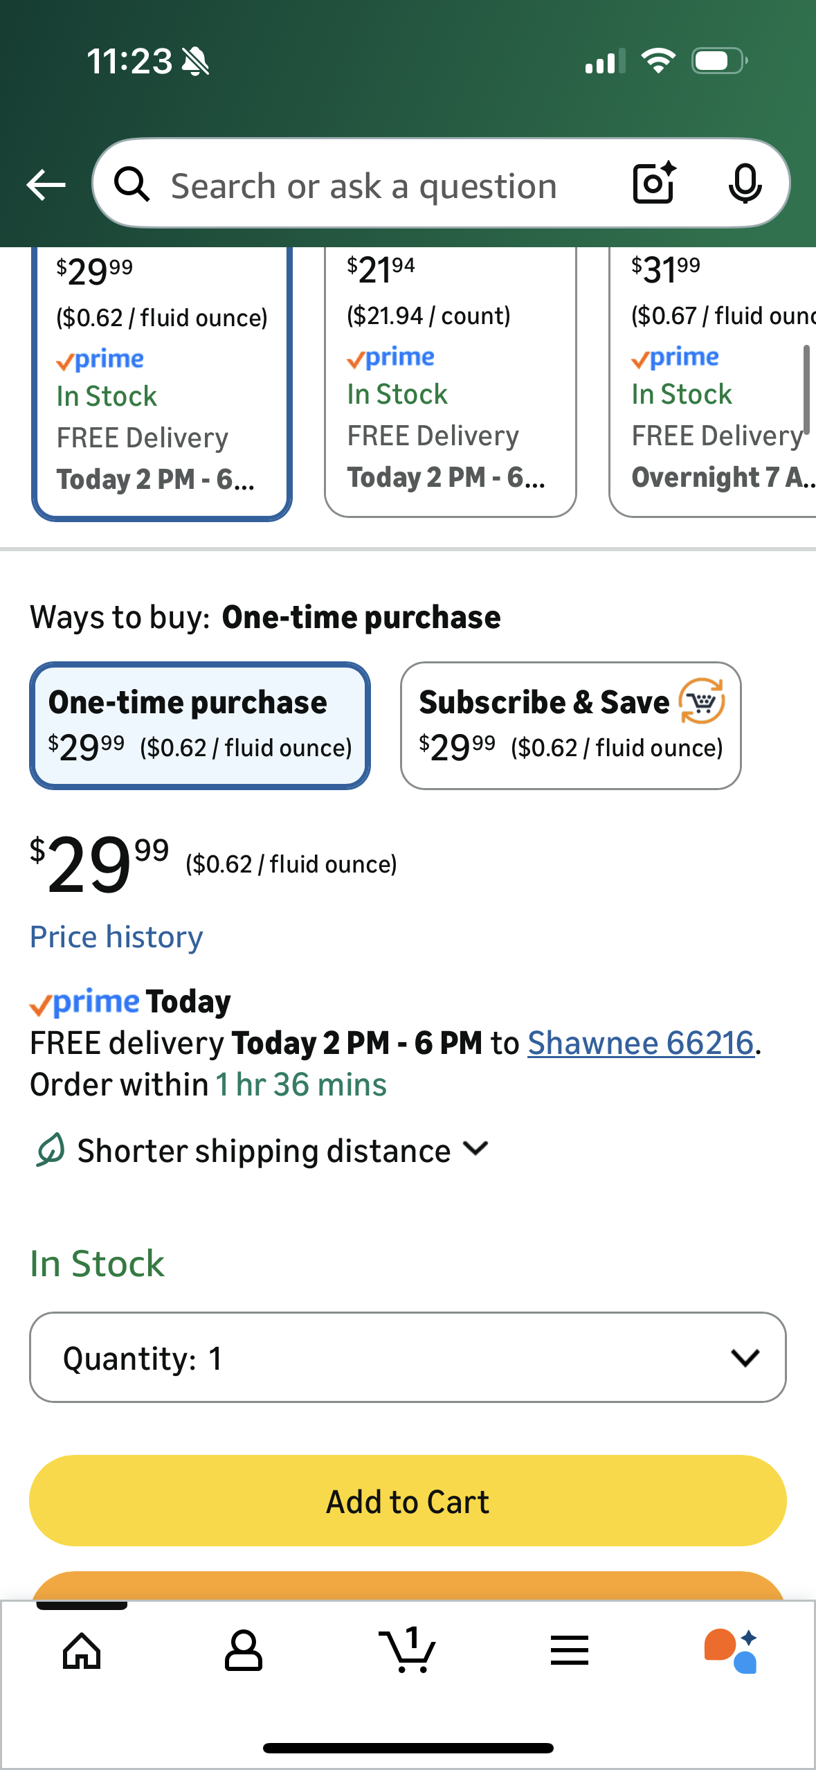Select the $29.99 variant card
Screen dimensions: 816x1770
[161, 381]
